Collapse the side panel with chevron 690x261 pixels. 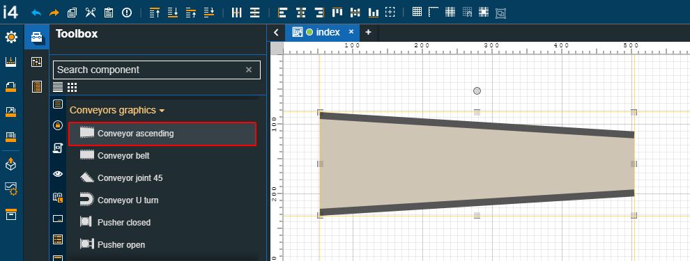click(276, 32)
